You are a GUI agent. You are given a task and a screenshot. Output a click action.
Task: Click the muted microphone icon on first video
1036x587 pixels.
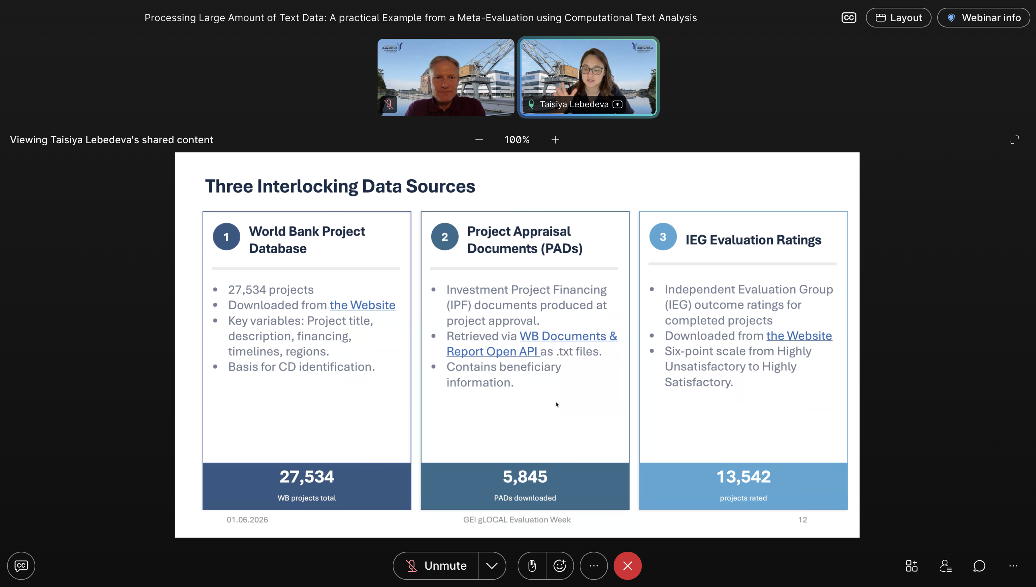pyautogui.click(x=389, y=104)
